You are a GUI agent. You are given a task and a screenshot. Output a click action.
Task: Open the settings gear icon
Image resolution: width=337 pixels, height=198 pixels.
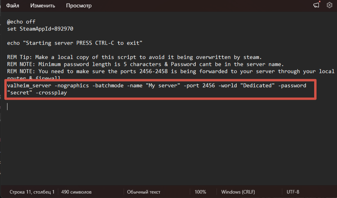click(x=330, y=5)
